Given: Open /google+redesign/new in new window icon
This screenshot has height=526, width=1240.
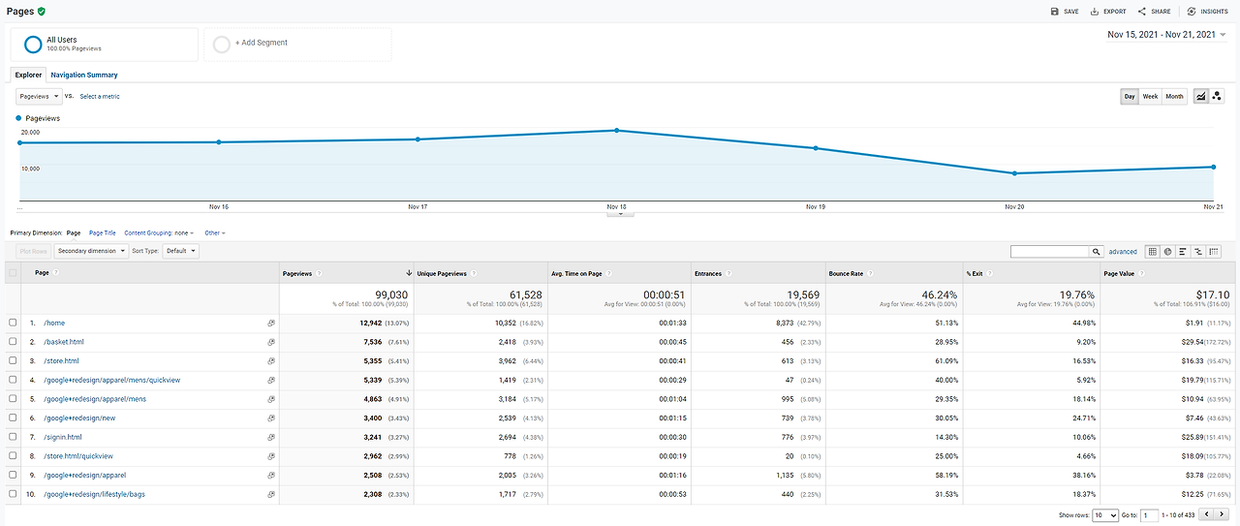Looking at the screenshot, I should click(271, 418).
